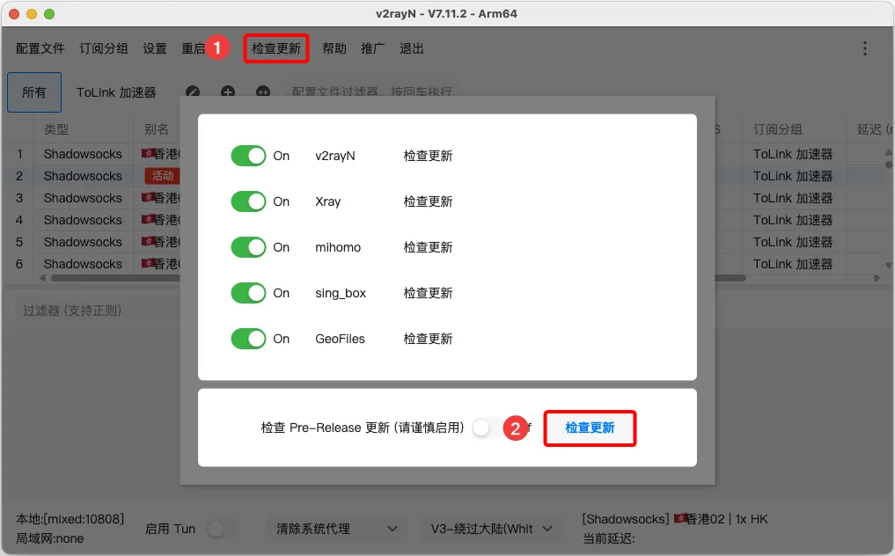Disable the mihomo update toggle
The width and height of the screenshot is (895, 556).
click(x=248, y=247)
